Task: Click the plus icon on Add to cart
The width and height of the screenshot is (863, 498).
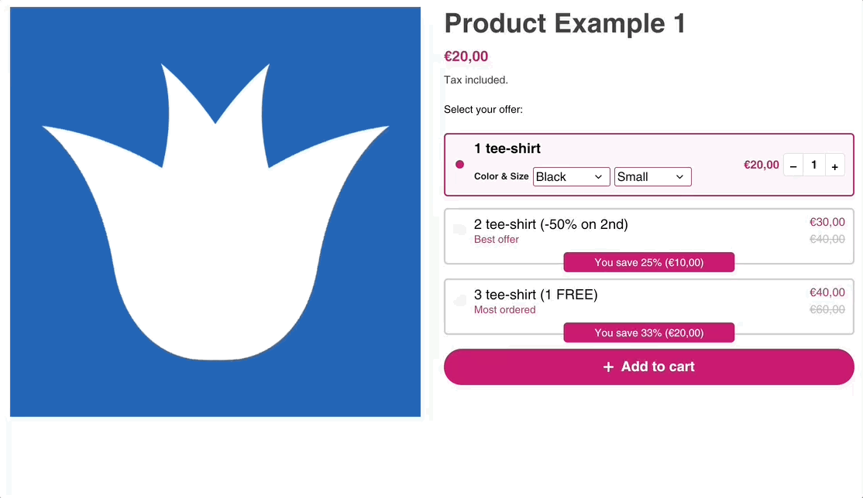Action: [608, 367]
